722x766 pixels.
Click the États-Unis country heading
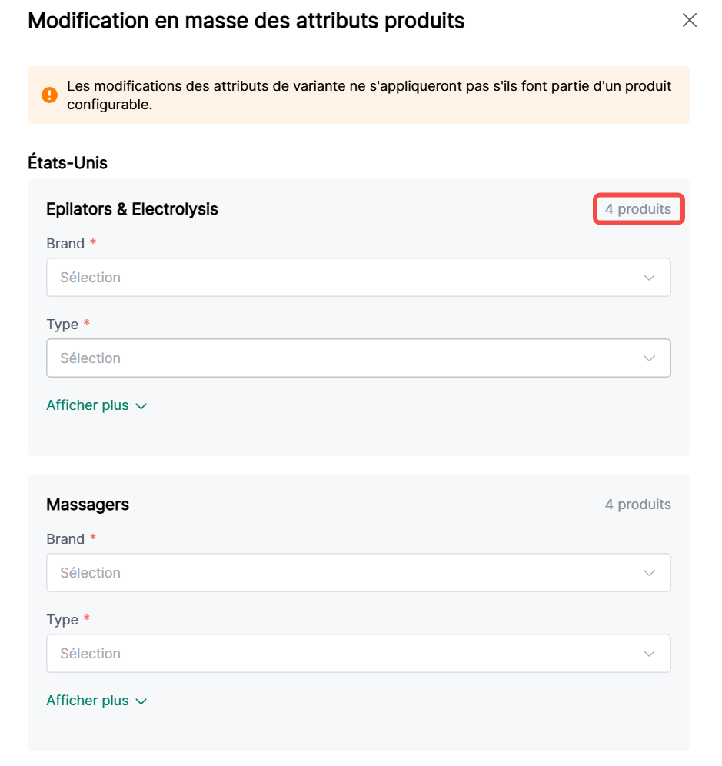point(68,163)
